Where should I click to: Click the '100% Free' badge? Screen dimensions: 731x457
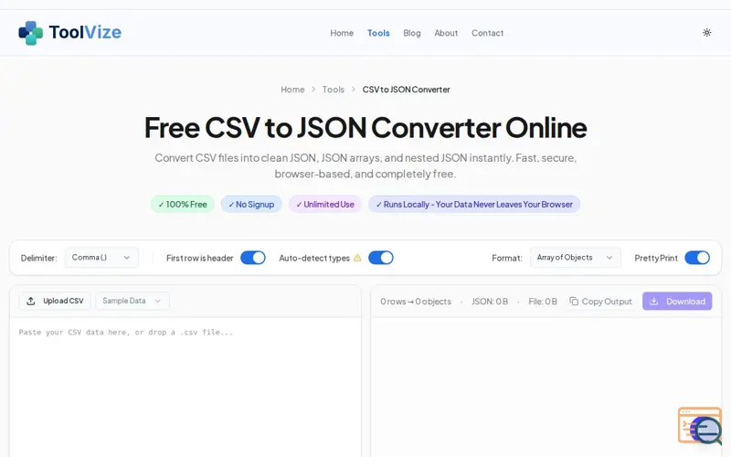point(182,204)
